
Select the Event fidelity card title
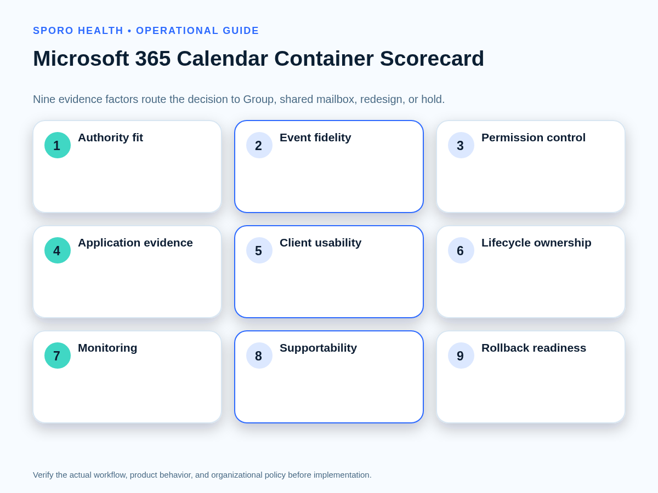click(x=315, y=137)
